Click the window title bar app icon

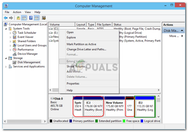pos(6,6)
